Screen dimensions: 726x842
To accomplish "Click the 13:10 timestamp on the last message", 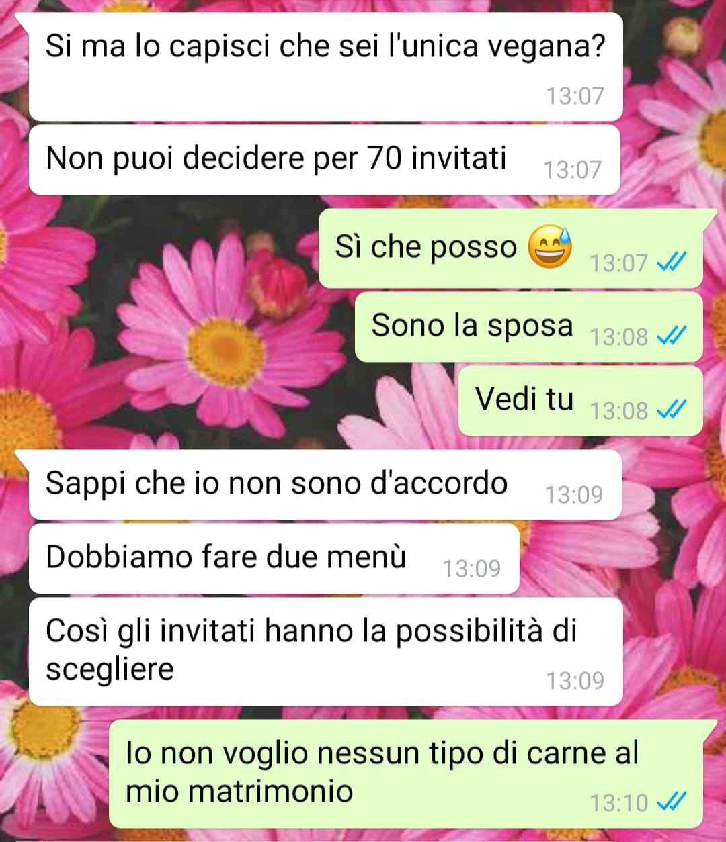I will pyautogui.click(x=619, y=802).
